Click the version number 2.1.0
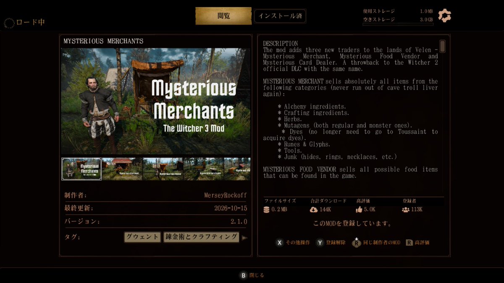This screenshot has height=283, width=504. click(239, 221)
